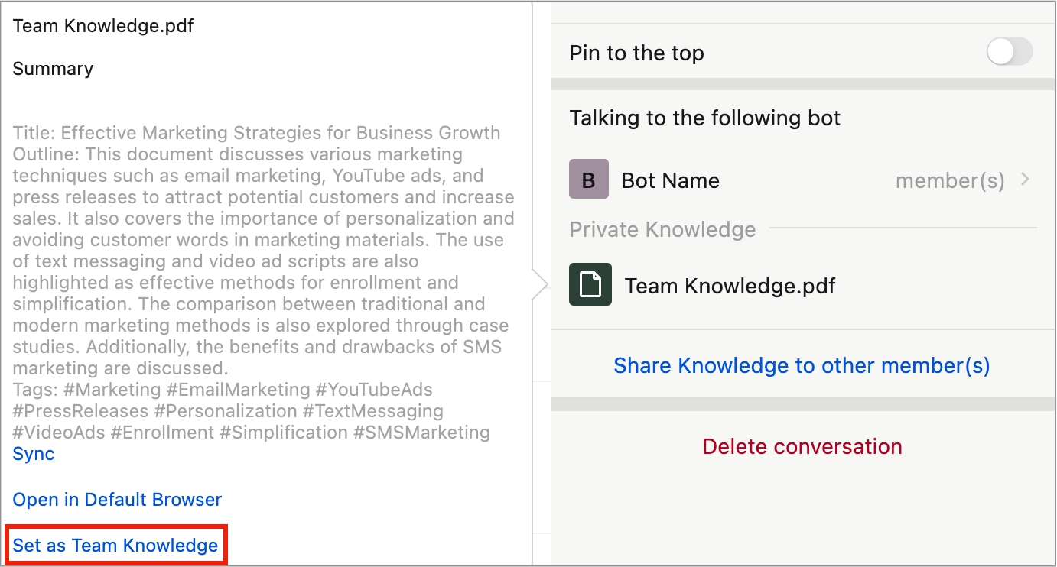This screenshot has height=567, width=1057.
Task: Click the Talking to the following bot heading
Action: coord(704,118)
